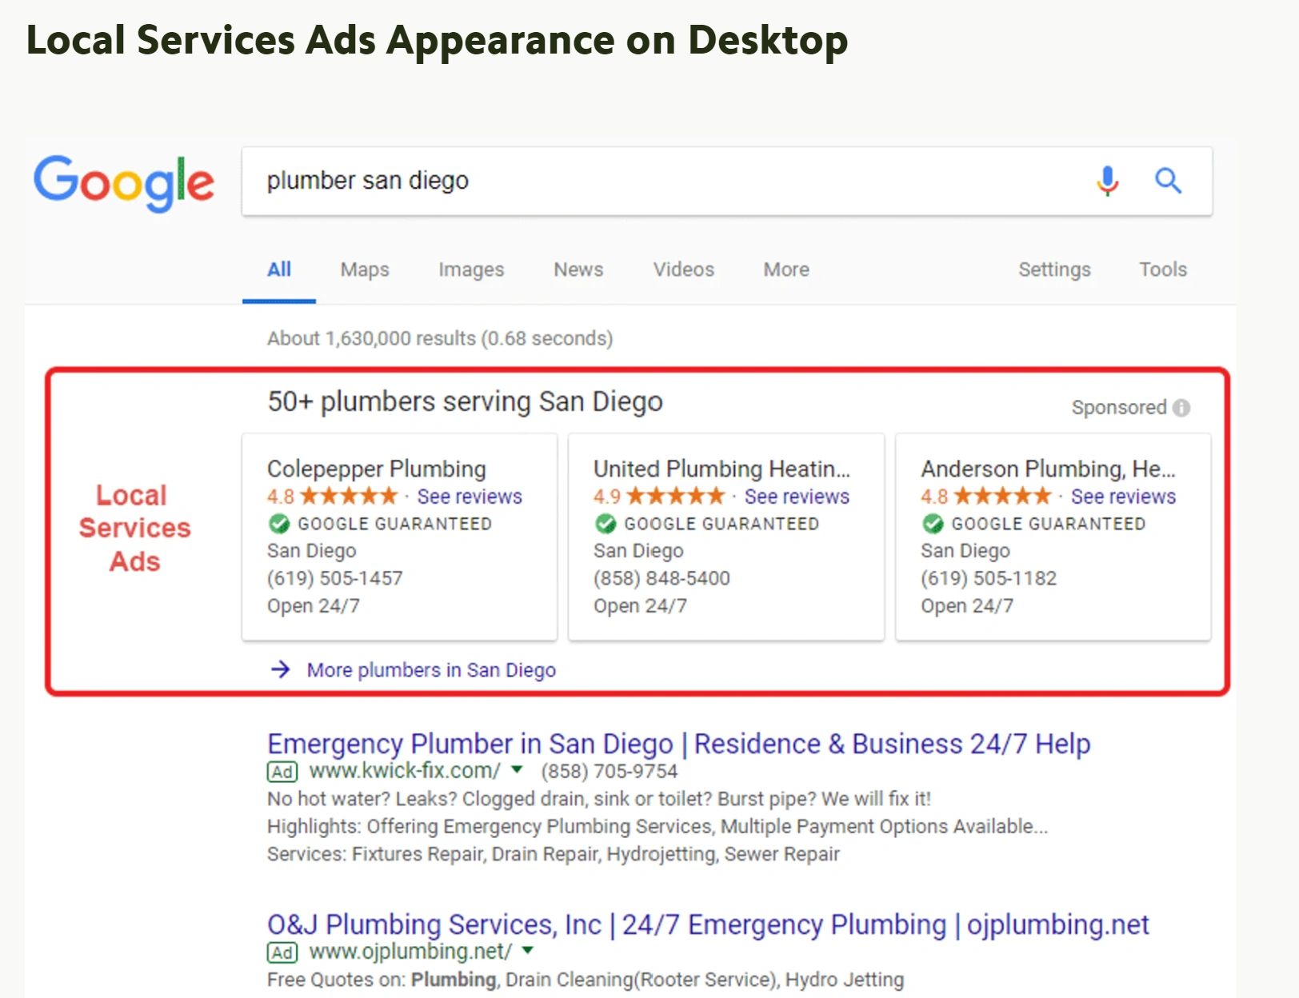The image size is (1299, 998).
Task: Open the Emergency Plumber in San Diego ad
Action: pos(678,744)
